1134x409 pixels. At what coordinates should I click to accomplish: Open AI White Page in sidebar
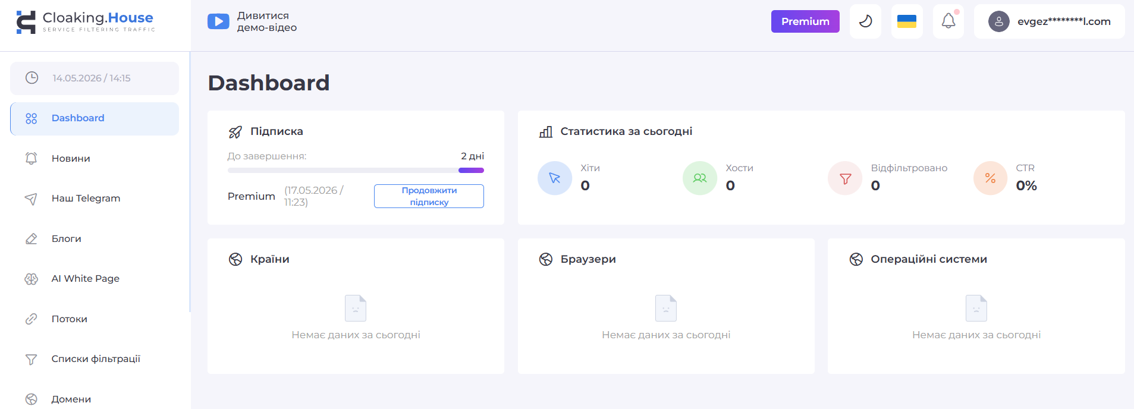(x=95, y=279)
